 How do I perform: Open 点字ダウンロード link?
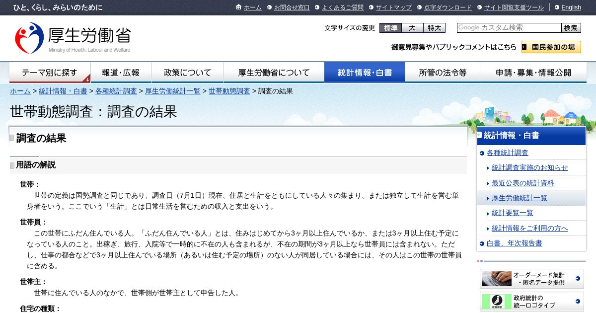click(x=448, y=7)
